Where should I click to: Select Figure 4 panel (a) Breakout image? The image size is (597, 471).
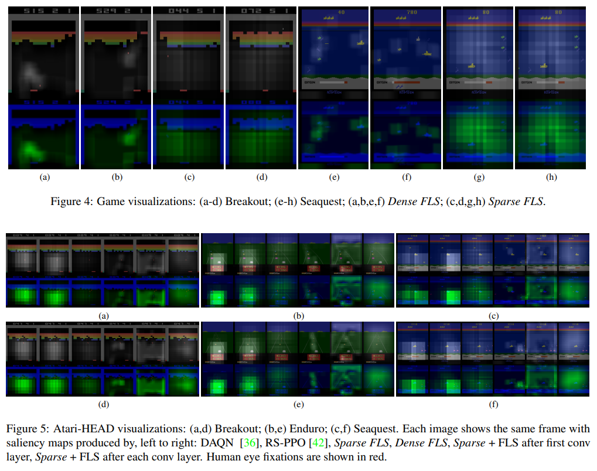click(x=44, y=88)
